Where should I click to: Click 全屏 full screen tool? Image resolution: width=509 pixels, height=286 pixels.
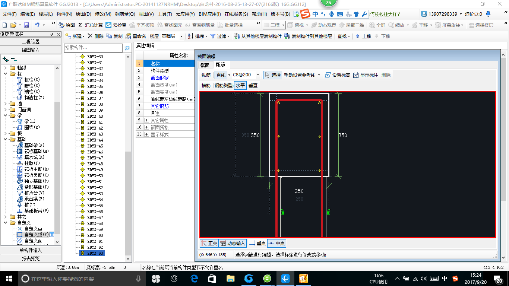pos(377,25)
